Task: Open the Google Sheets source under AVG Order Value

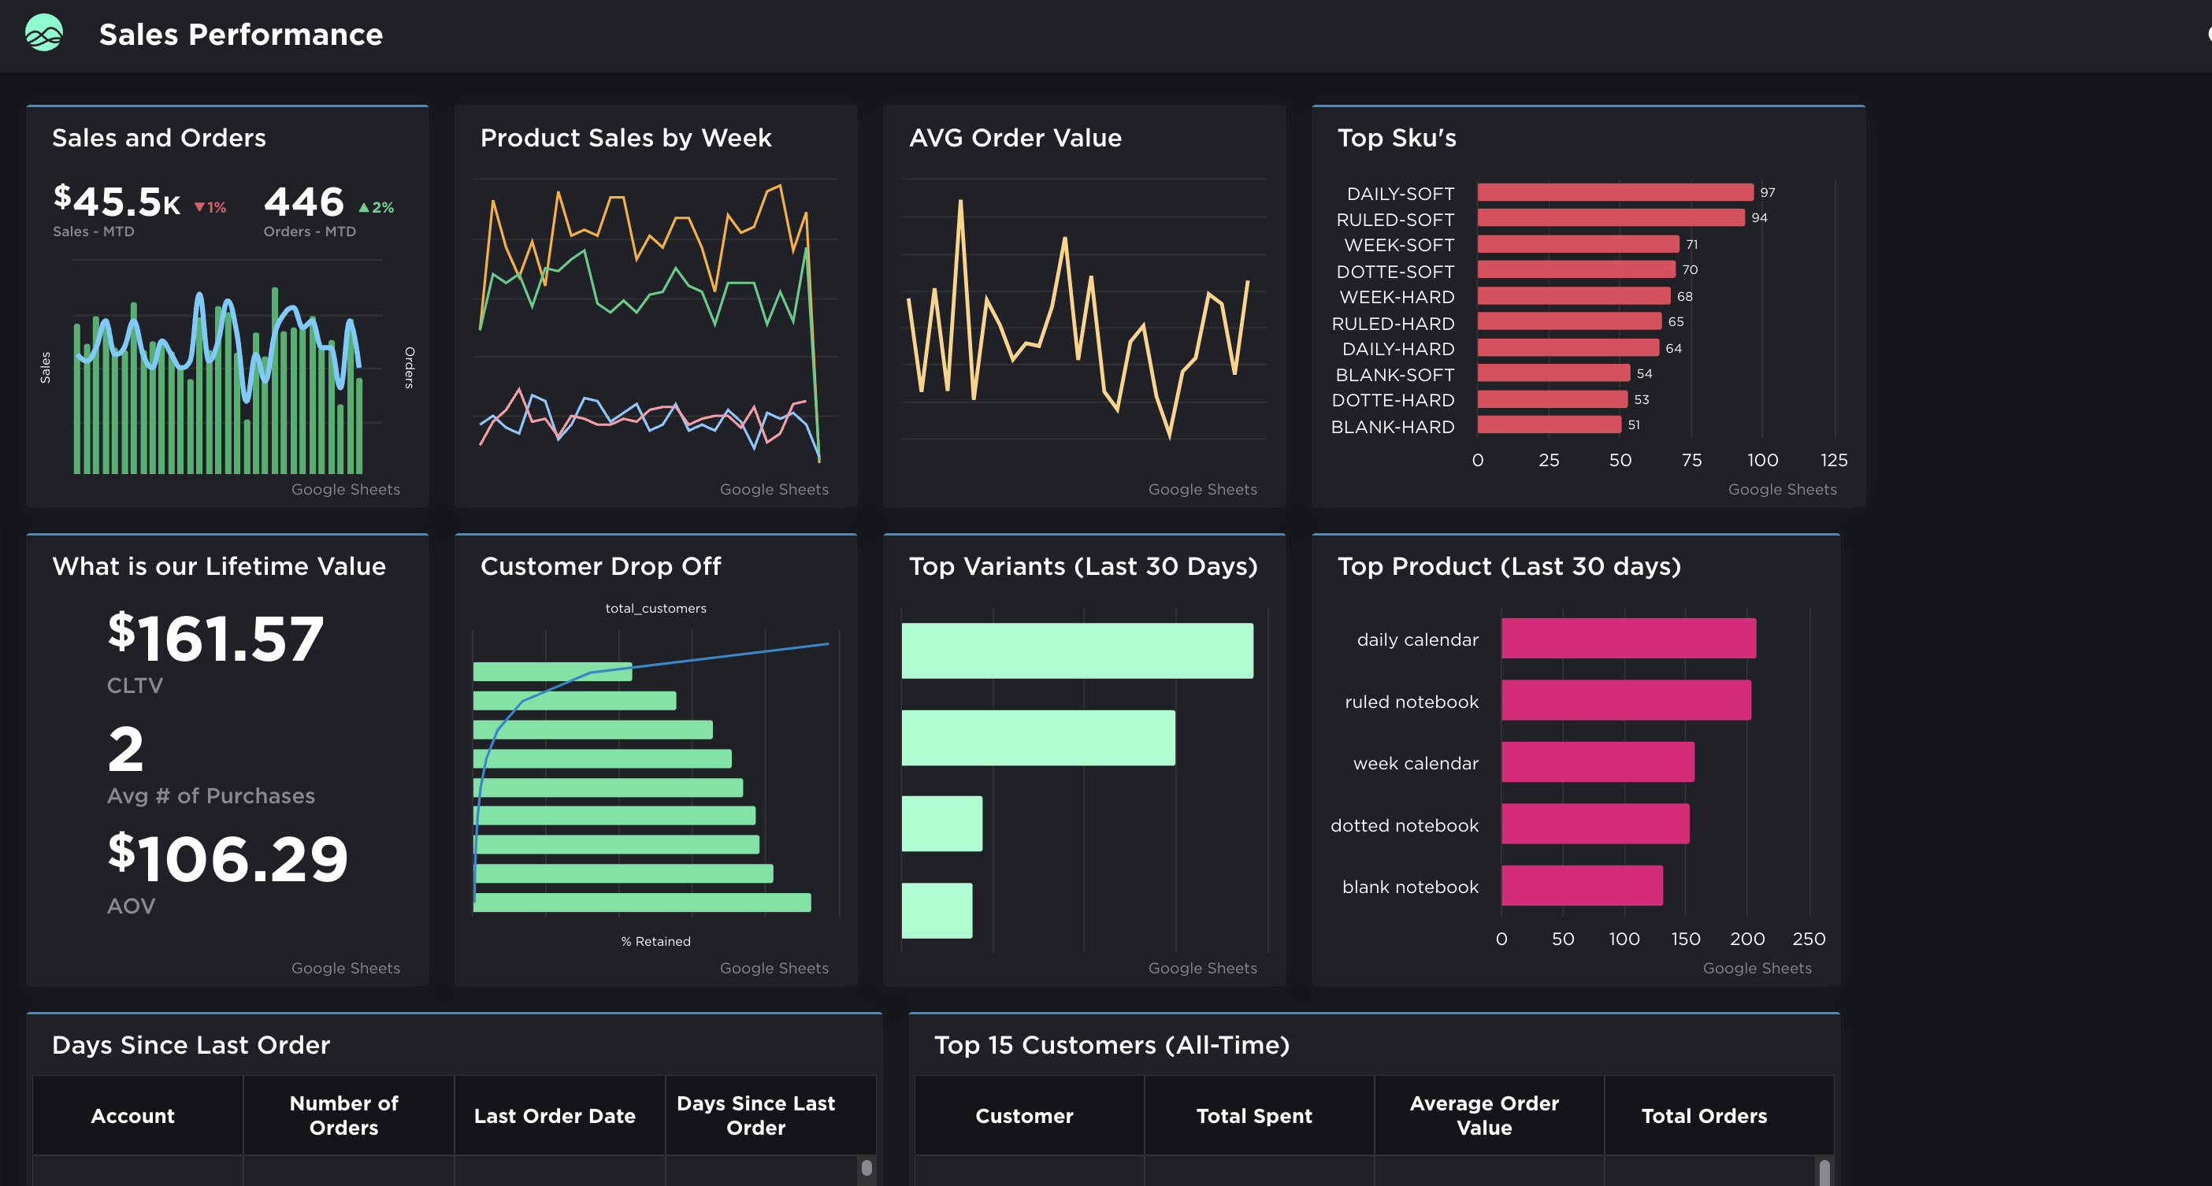Action: coord(1202,489)
